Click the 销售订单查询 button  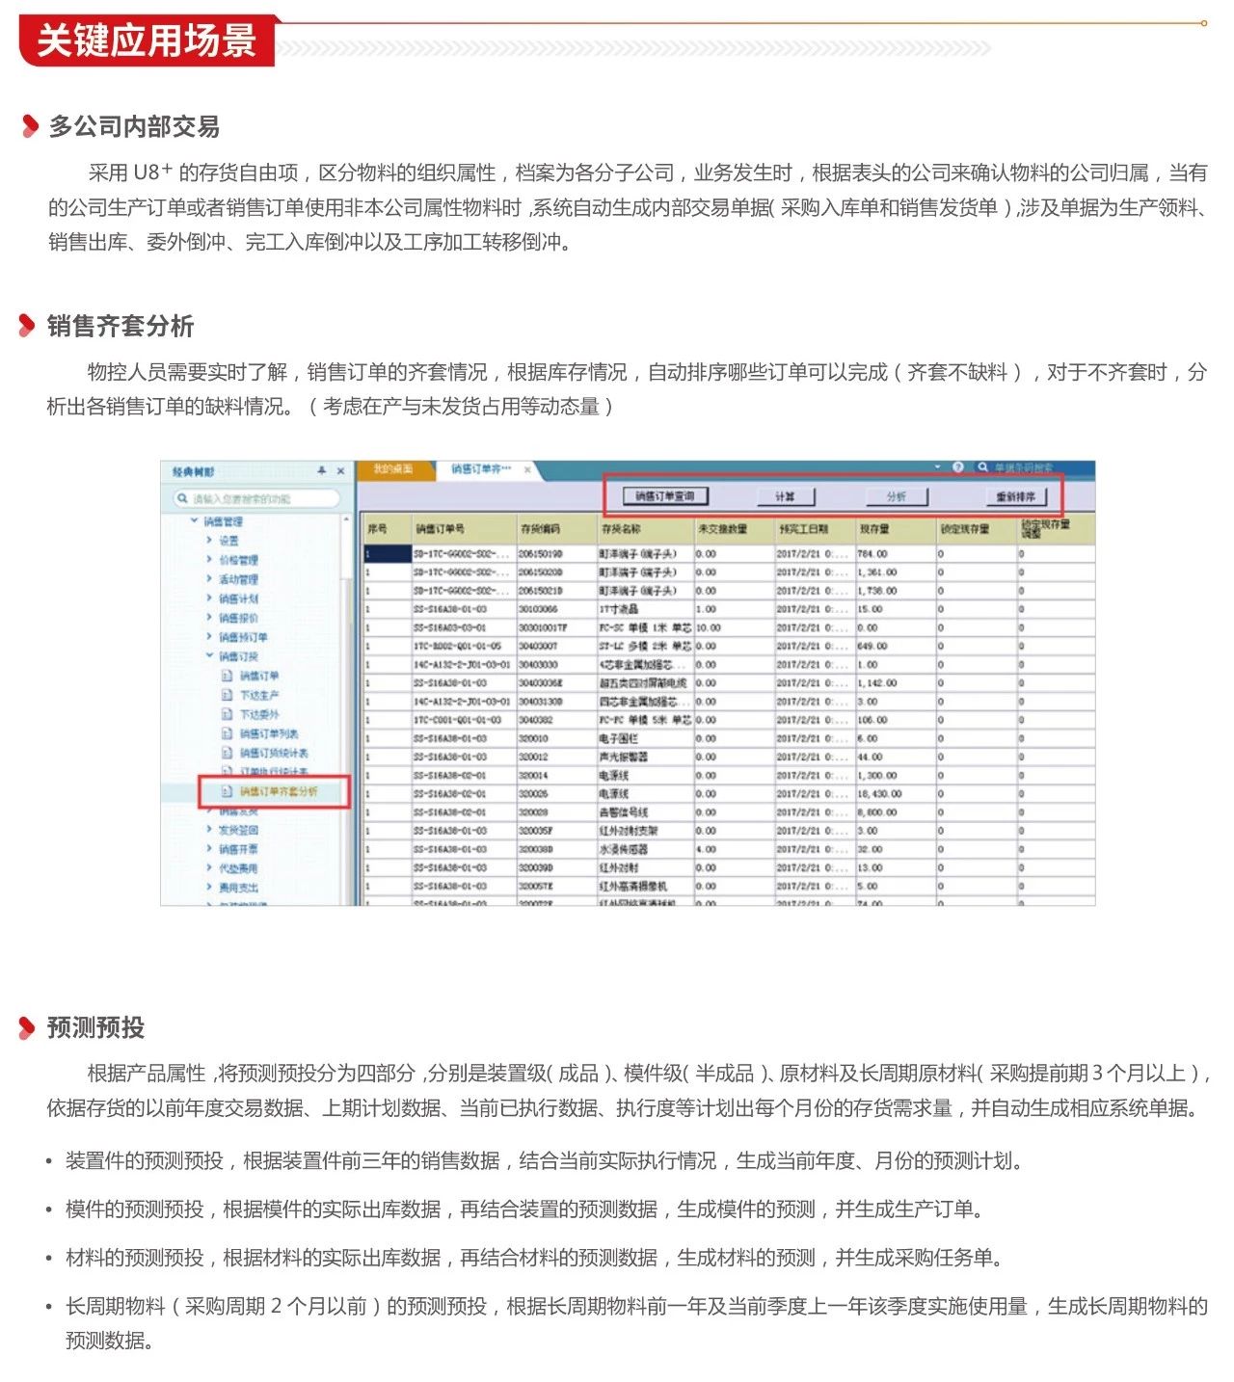tap(665, 496)
